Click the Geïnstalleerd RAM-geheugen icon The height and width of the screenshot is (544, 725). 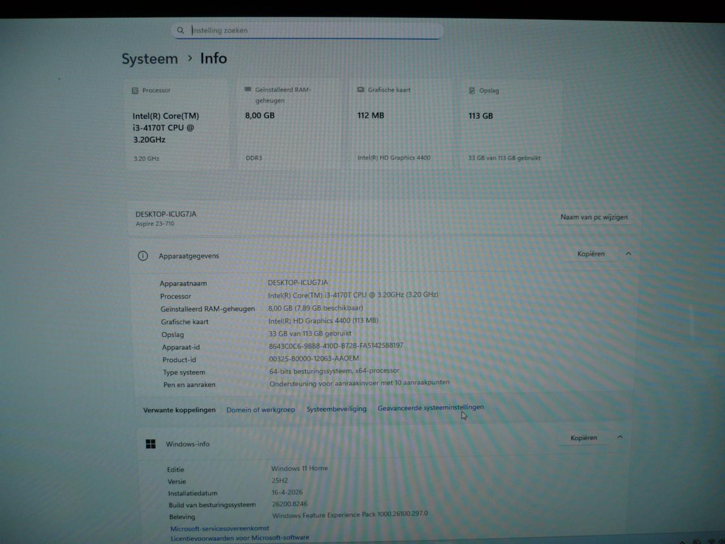point(247,89)
